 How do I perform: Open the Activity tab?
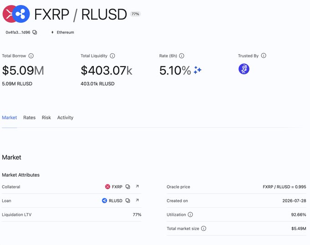click(65, 117)
